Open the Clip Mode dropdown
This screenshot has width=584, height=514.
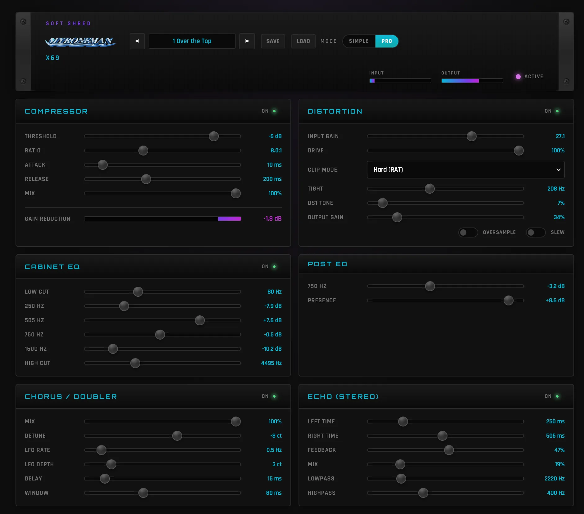pyautogui.click(x=465, y=170)
